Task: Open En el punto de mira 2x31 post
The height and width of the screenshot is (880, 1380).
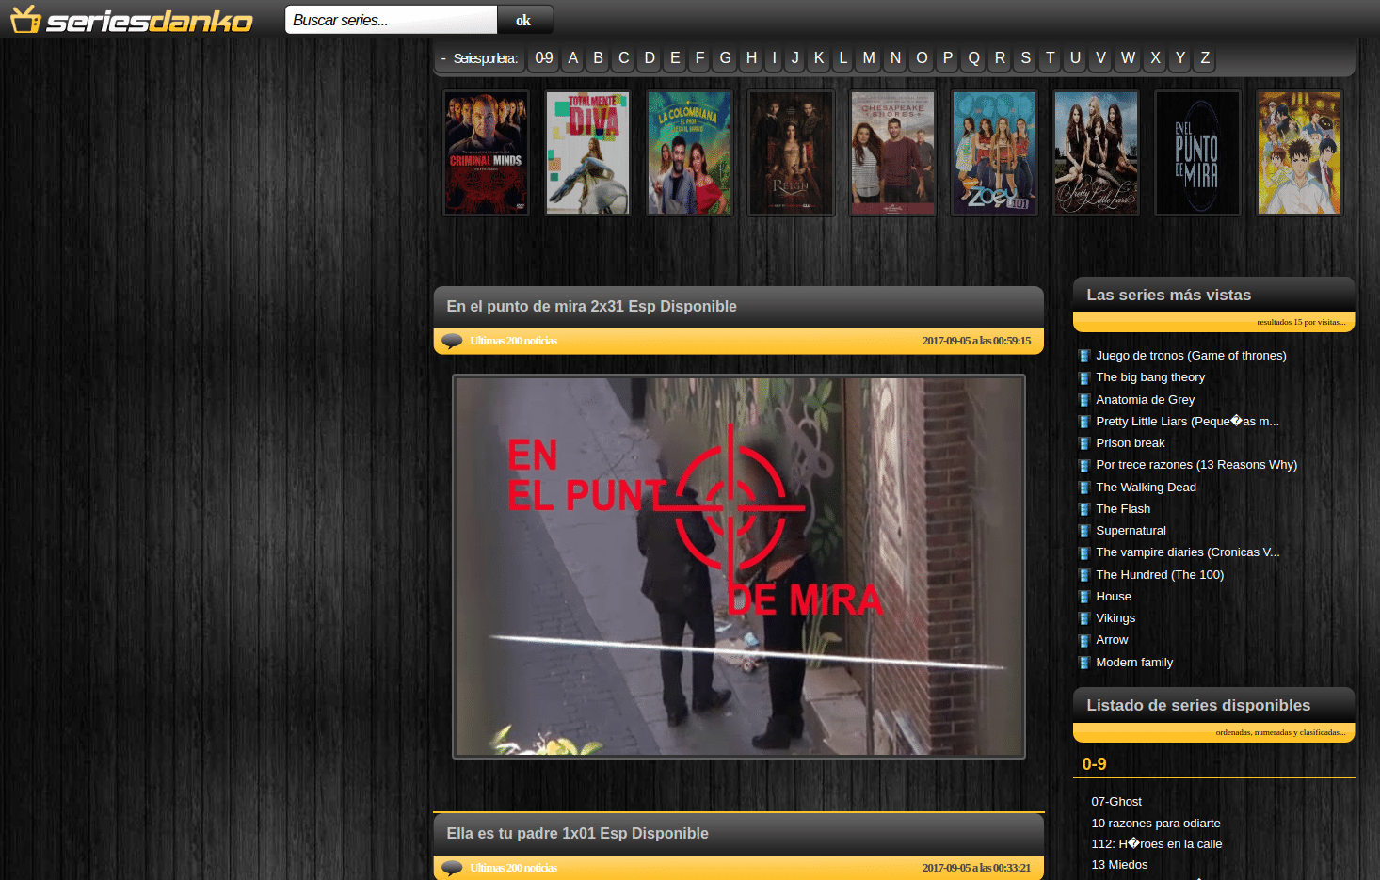Action: (x=591, y=307)
